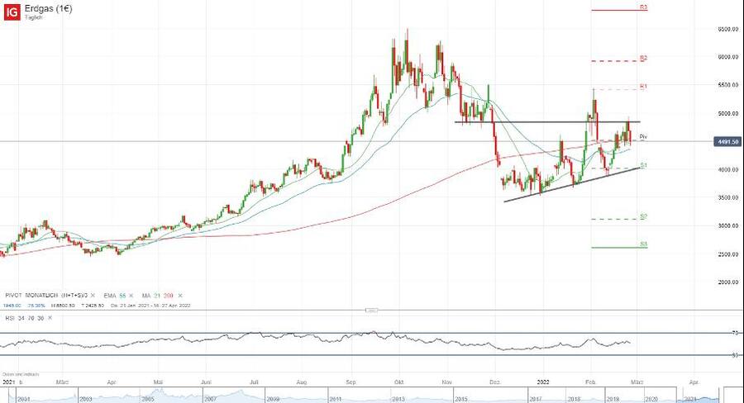Click the Piv pivot level label
Image resolution: width=744 pixels, height=403 pixels.
coord(643,136)
